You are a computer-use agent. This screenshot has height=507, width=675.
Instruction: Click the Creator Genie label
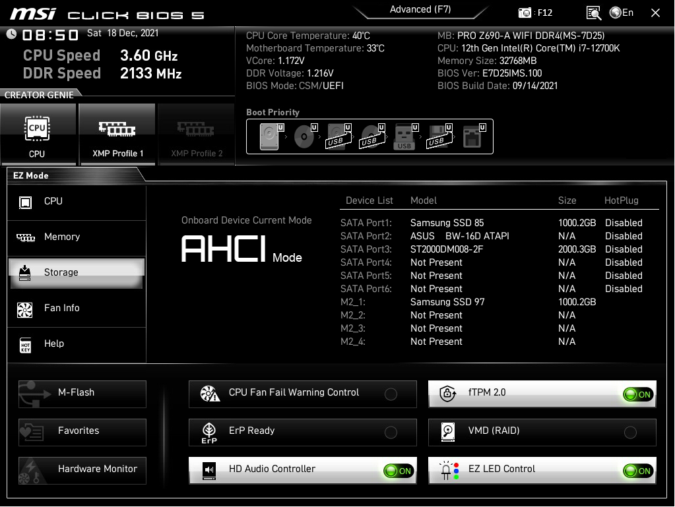(39, 95)
